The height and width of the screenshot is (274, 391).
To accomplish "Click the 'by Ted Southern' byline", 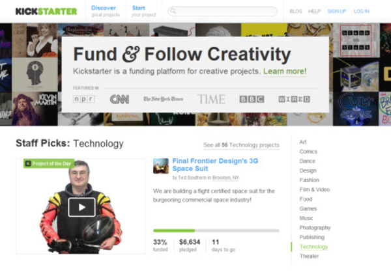I will tap(189, 178).
